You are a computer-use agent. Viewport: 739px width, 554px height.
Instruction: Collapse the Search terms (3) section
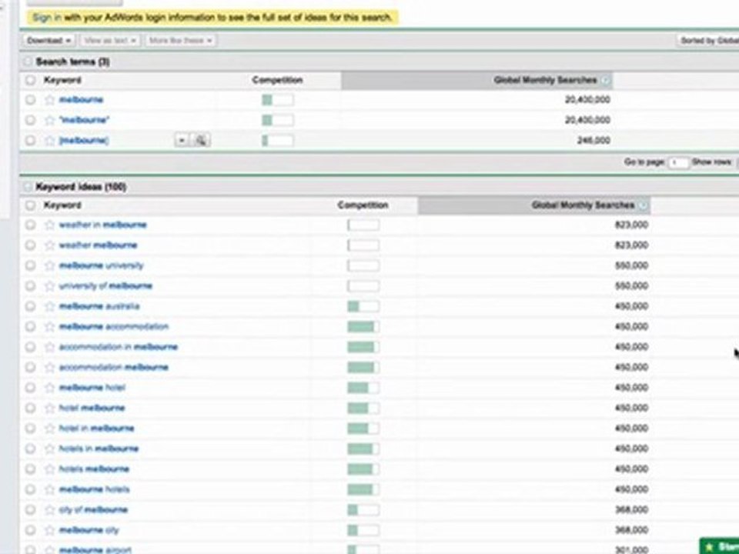pyautogui.click(x=28, y=62)
